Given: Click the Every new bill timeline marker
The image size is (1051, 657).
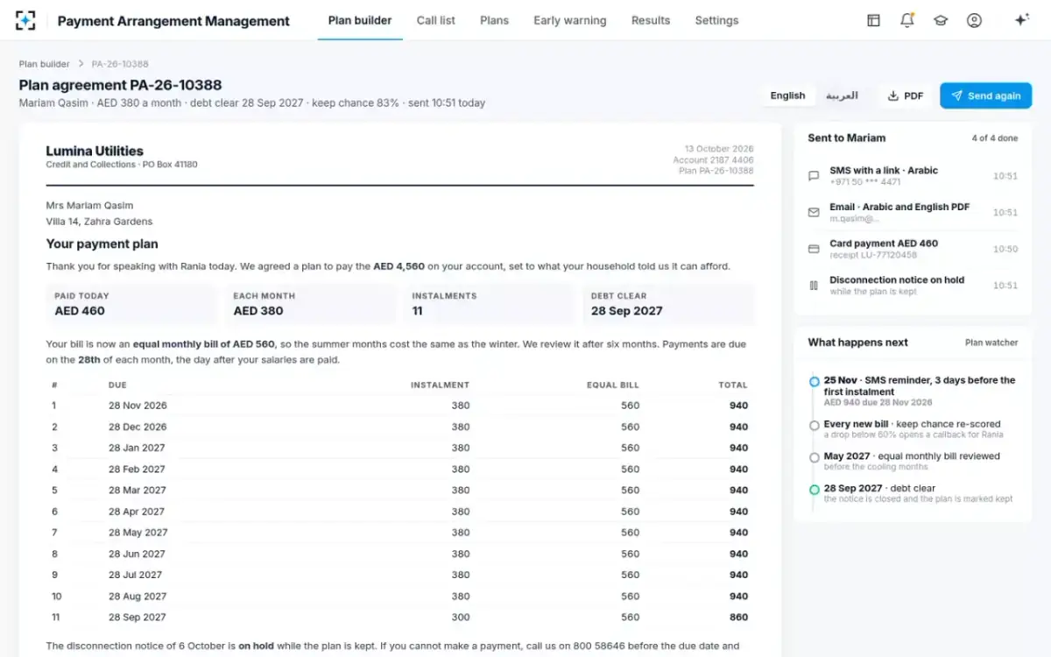Looking at the screenshot, I should point(815,425).
